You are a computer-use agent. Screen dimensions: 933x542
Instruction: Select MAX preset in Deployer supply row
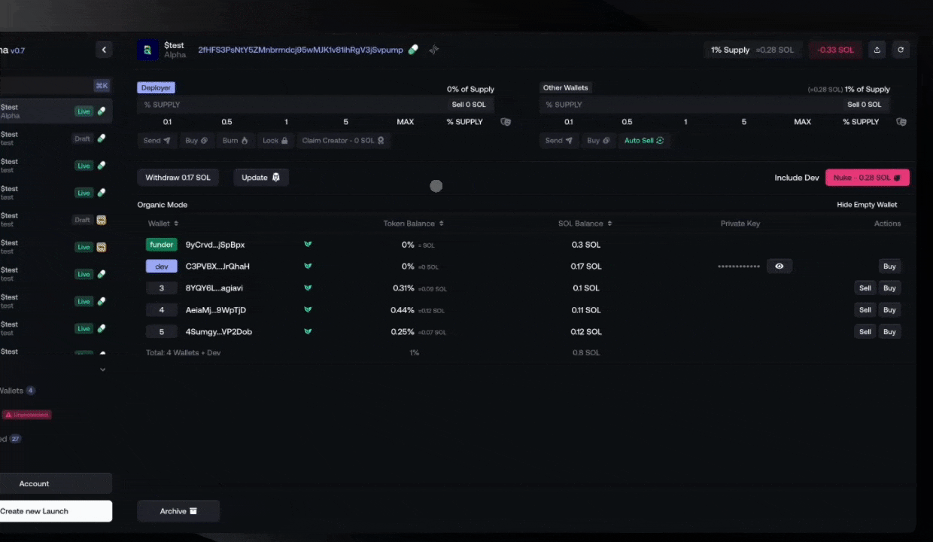(x=406, y=122)
